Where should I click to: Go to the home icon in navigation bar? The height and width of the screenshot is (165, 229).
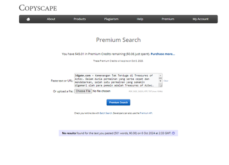click(x=28, y=19)
